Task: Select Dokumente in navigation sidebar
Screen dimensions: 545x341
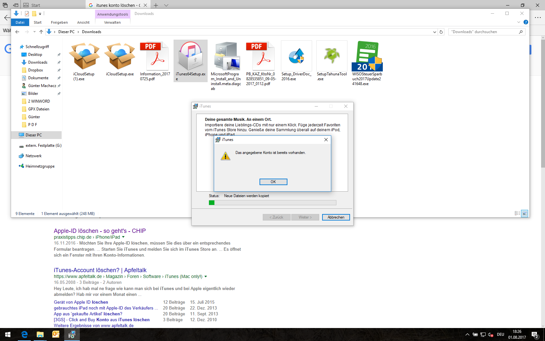Action: click(38, 78)
